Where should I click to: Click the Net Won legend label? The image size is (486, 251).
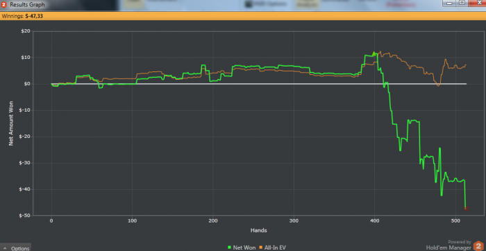(244, 248)
